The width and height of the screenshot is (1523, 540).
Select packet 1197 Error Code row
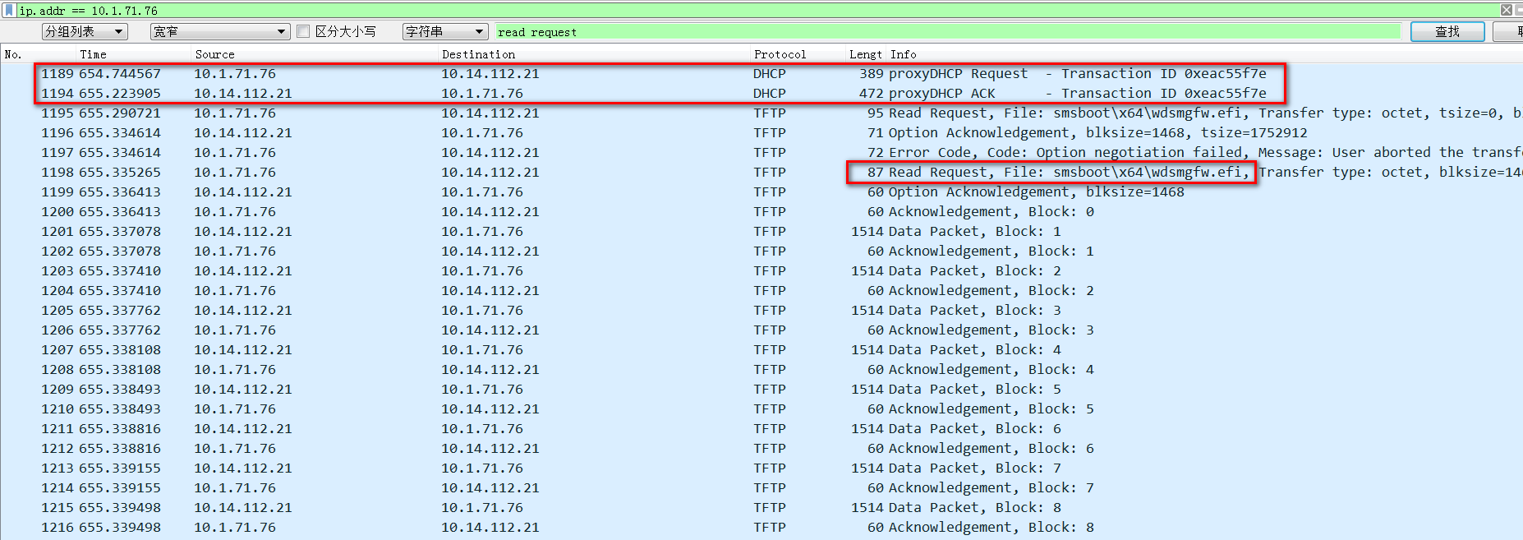[761, 152]
